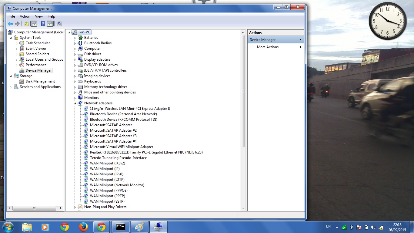The height and width of the screenshot is (233, 414).
Task: Click the Disk Management icon
Action: [x=22, y=81]
